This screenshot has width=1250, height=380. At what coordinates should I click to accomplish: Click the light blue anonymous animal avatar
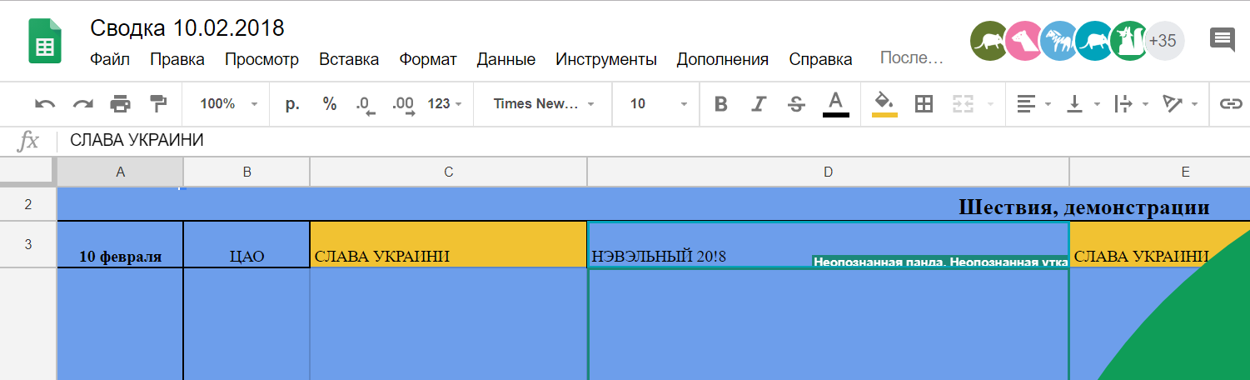click(x=1059, y=41)
